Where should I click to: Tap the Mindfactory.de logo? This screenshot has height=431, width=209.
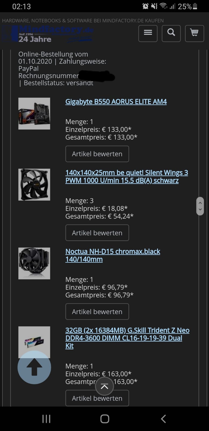pyautogui.click(x=47, y=34)
